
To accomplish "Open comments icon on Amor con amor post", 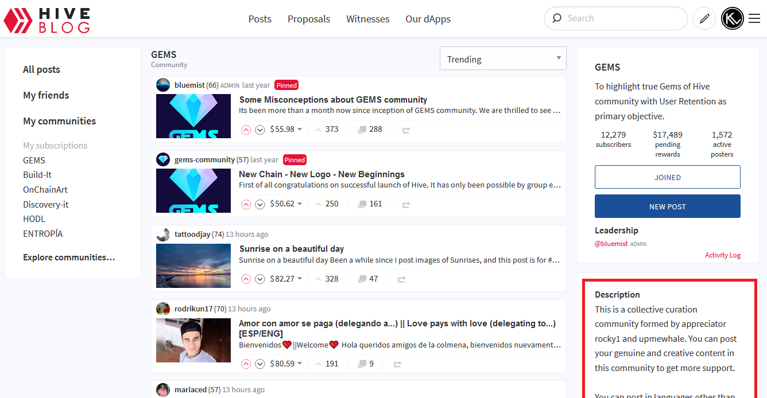I will (362, 364).
